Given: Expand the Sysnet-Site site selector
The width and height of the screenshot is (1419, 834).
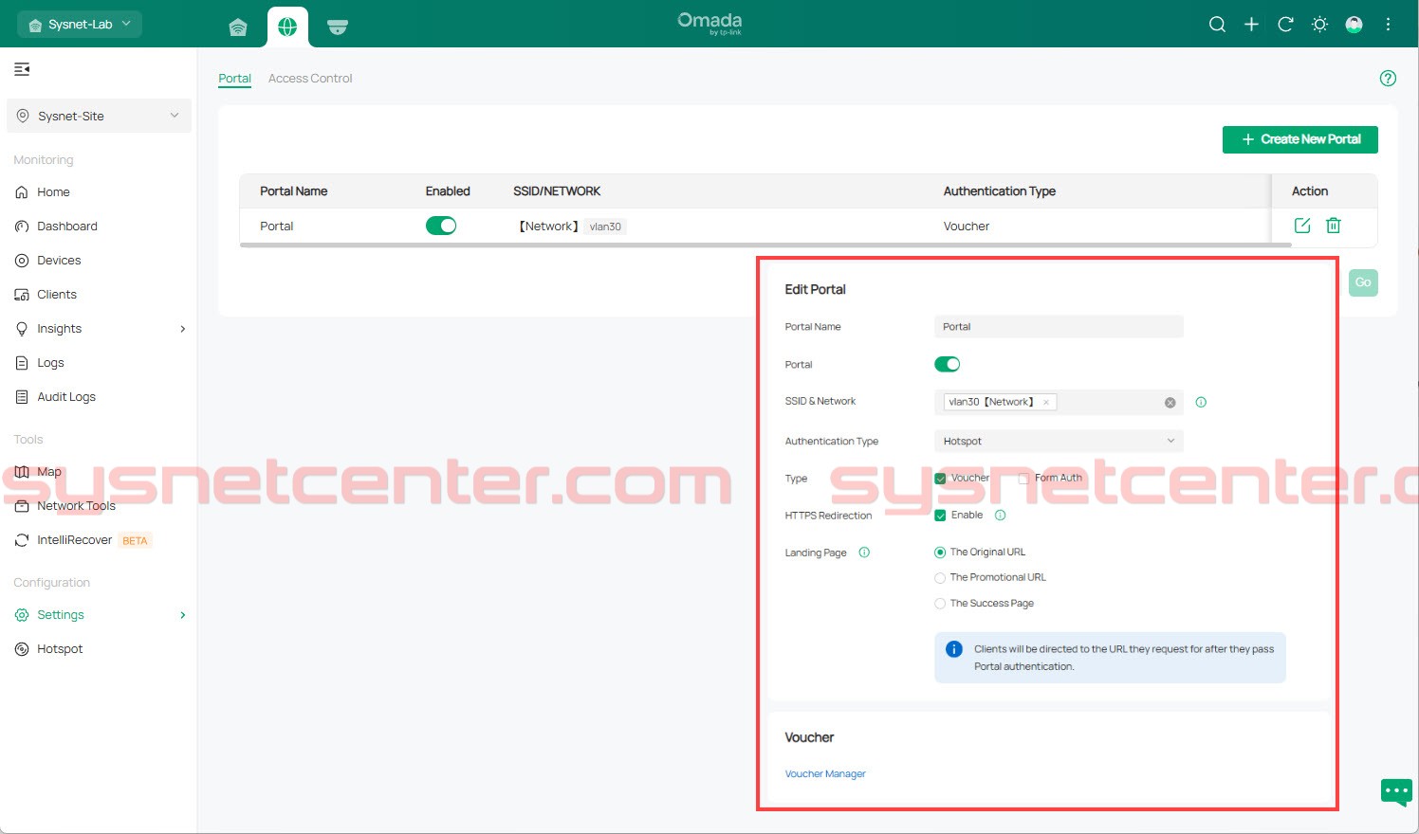Looking at the screenshot, I should click(x=99, y=117).
